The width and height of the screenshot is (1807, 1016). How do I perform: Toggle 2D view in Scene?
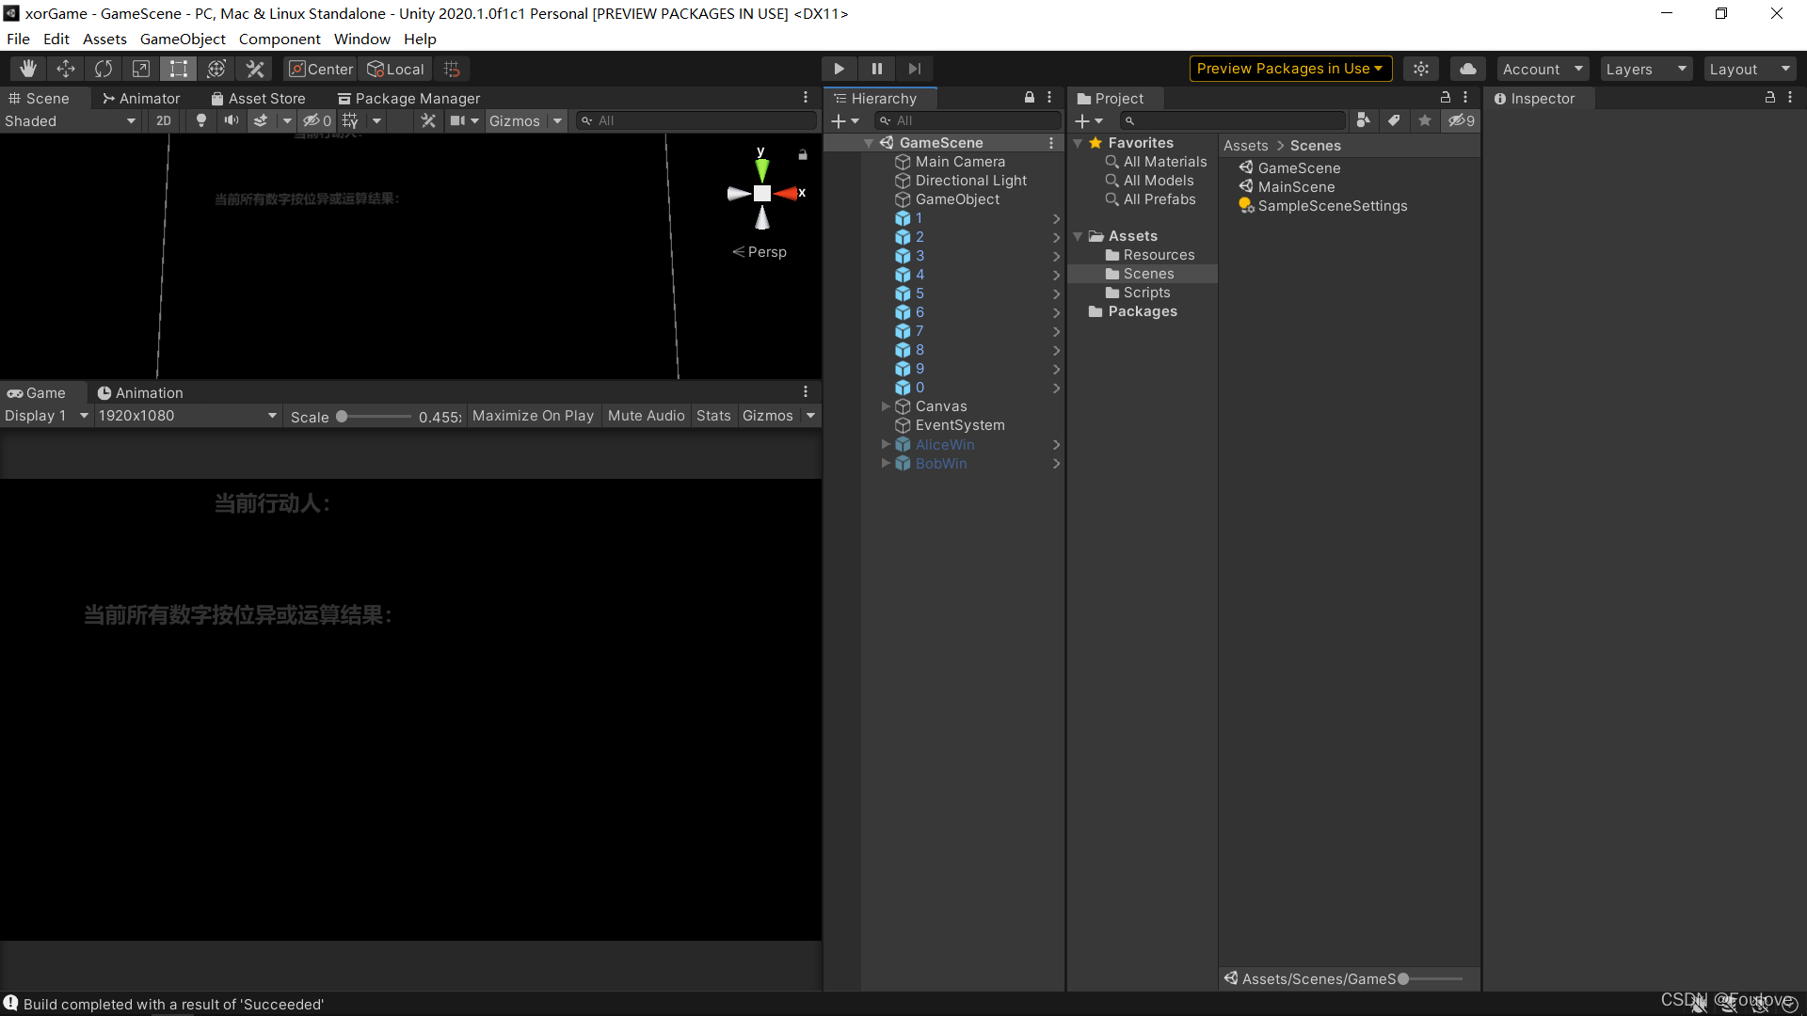click(x=164, y=120)
